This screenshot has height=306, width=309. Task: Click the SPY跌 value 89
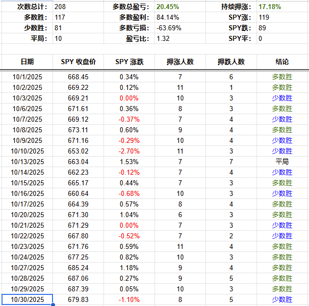point(263,28)
